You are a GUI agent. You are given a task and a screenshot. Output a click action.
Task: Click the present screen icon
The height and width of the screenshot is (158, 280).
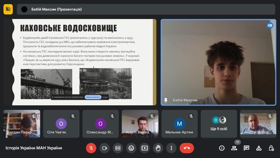(x=145, y=148)
